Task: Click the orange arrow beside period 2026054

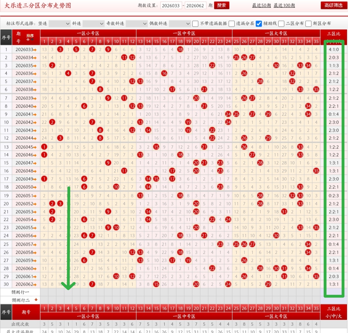Action: pos(35,220)
